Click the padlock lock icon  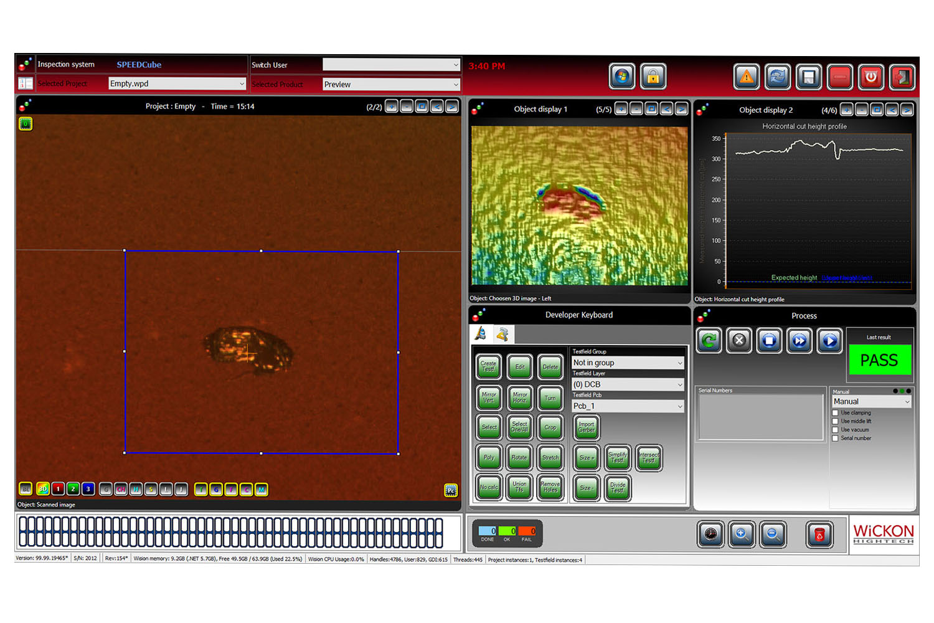coord(653,77)
